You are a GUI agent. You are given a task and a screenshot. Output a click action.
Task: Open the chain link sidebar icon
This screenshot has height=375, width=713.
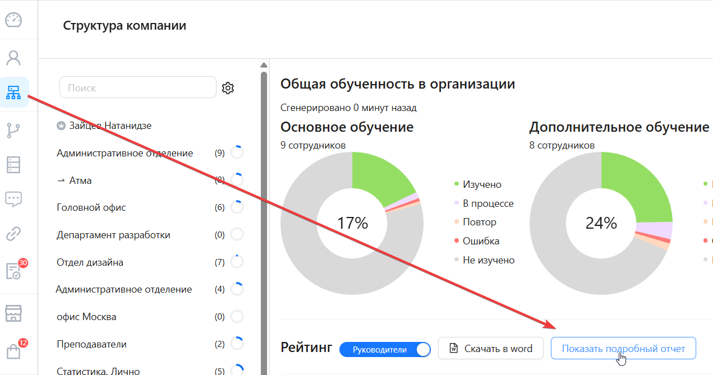pyautogui.click(x=13, y=234)
